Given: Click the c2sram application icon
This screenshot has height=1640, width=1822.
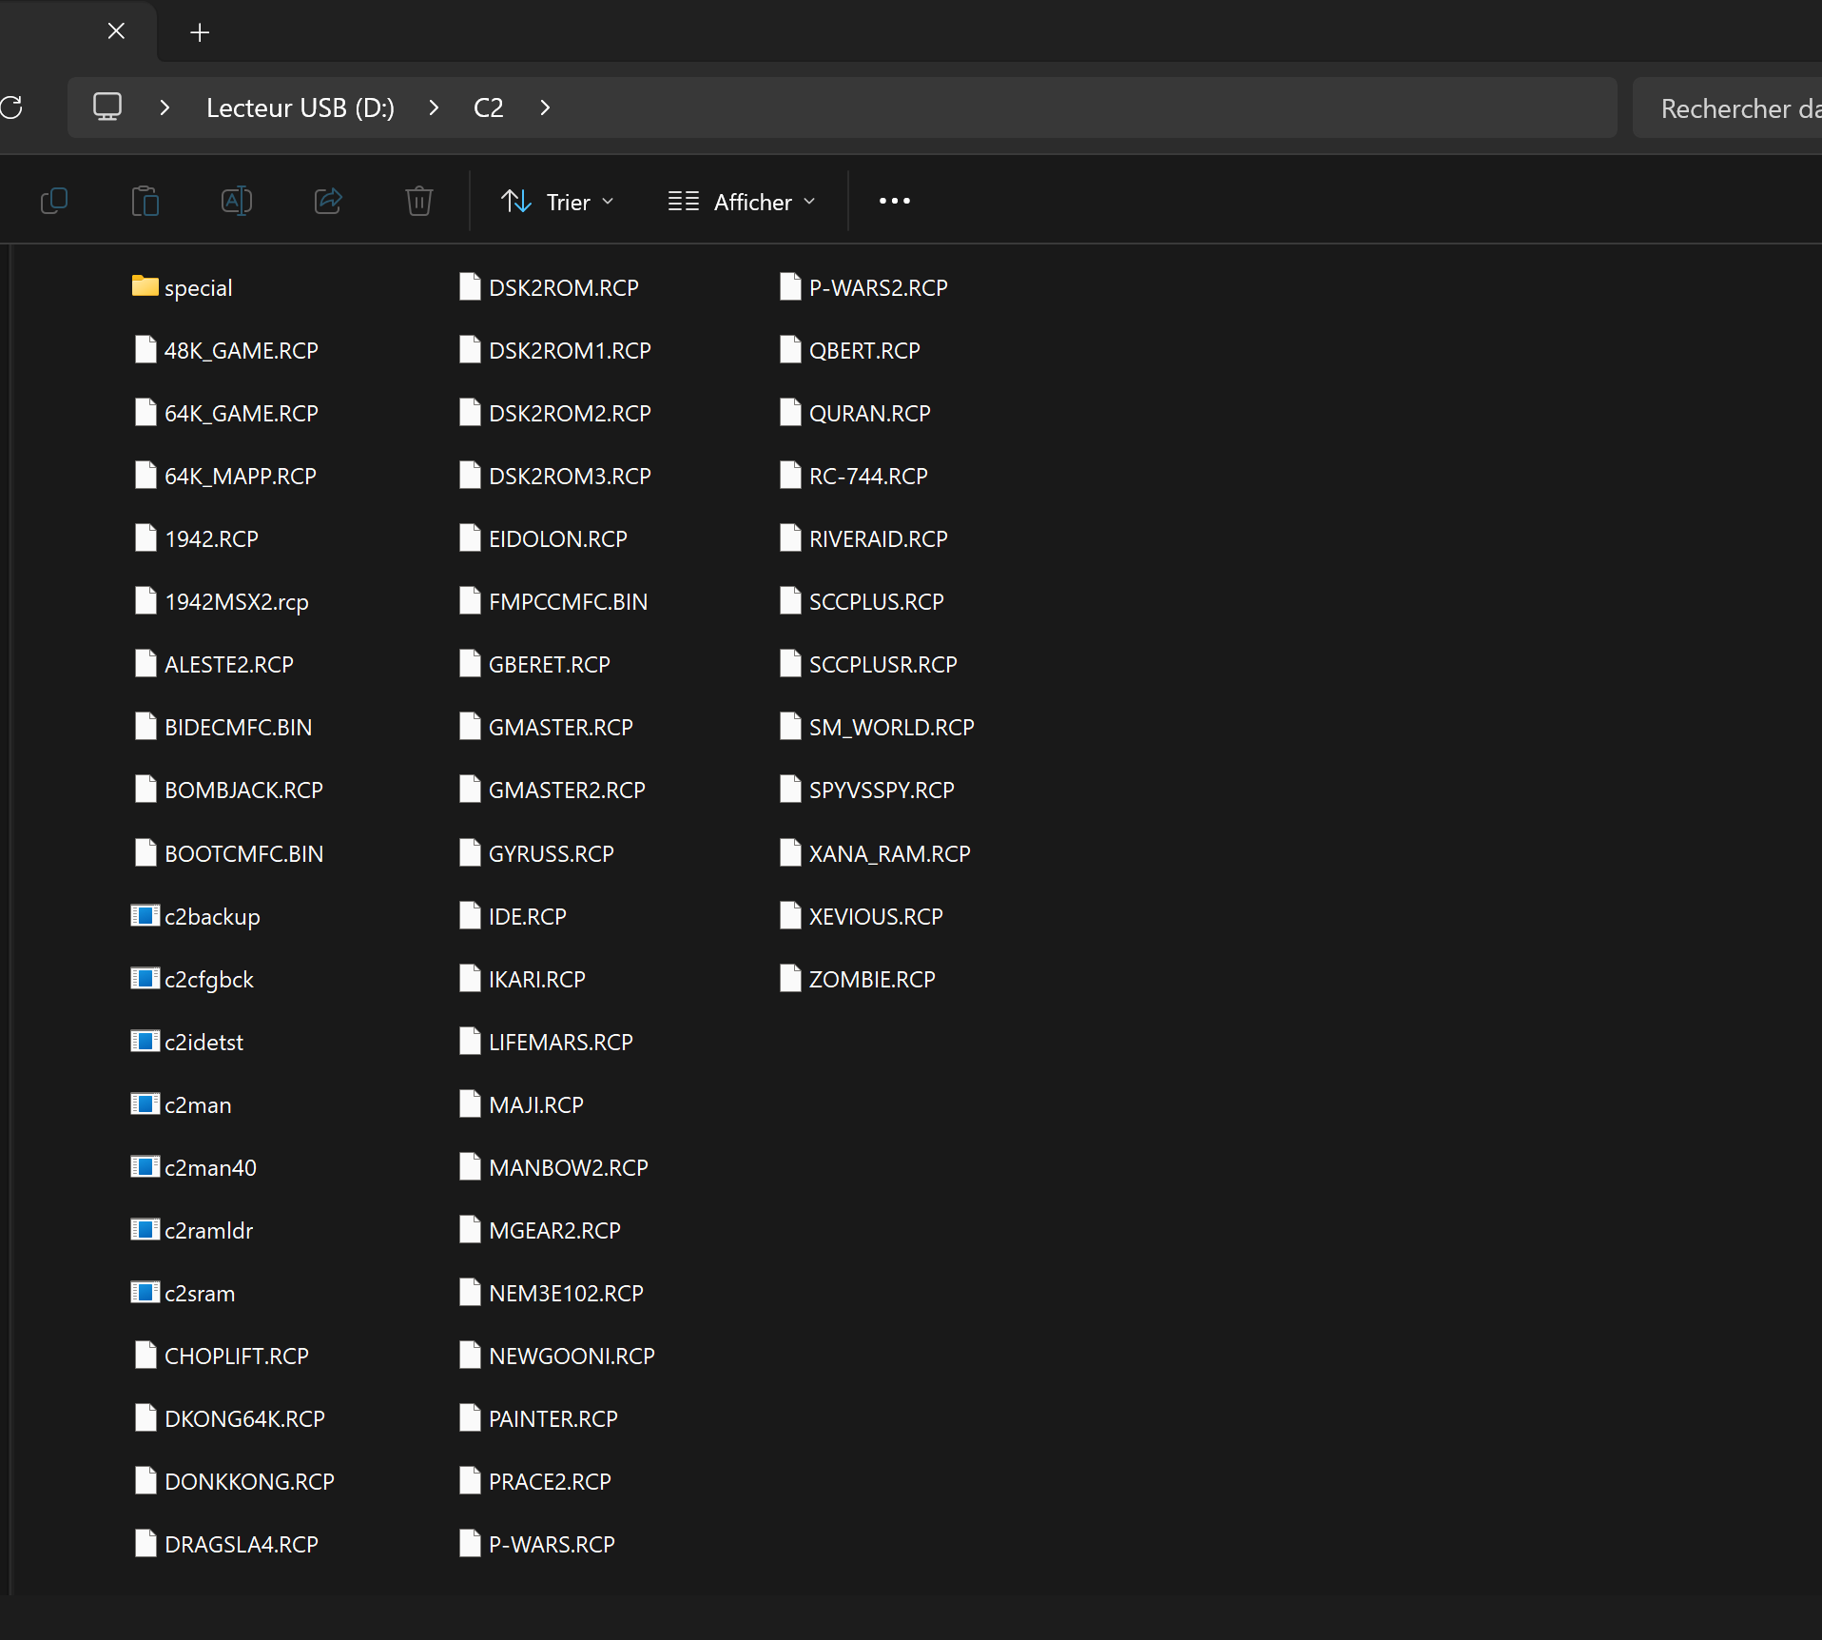Looking at the screenshot, I should point(145,1292).
